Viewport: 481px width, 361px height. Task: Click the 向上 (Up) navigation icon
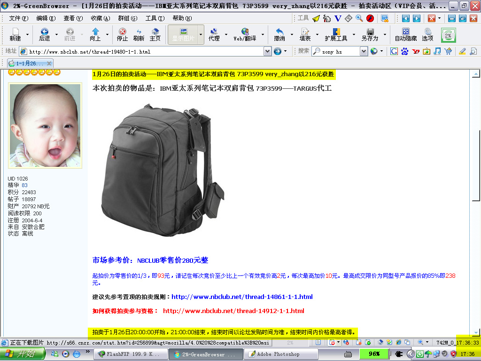pos(95,34)
